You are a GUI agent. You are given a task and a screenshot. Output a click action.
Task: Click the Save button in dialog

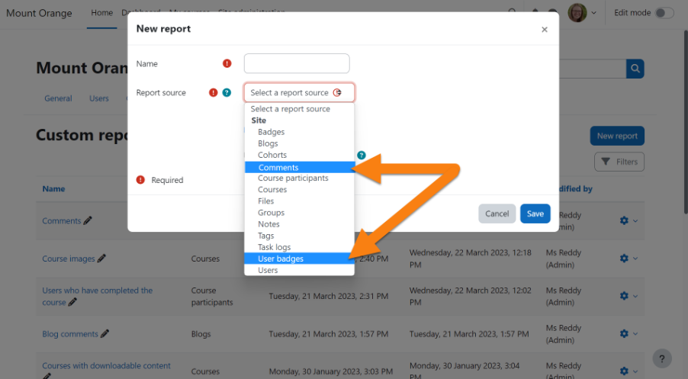point(535,214)
